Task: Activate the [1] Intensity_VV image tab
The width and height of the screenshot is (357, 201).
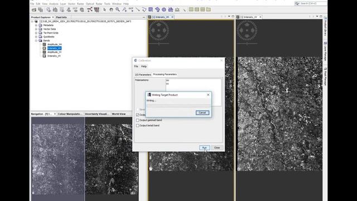Action: click(248, 17)
